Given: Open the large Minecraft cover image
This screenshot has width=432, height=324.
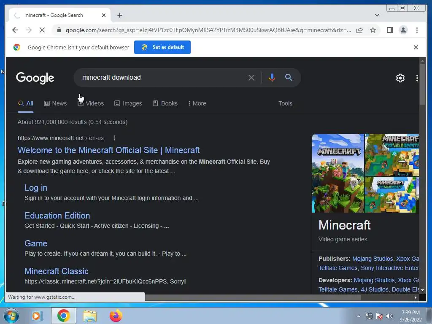Looking at the screenshot, I should click(338, 173).
